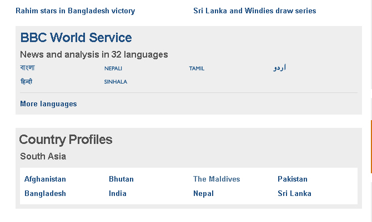
Task: Click 'News and analysis in 32 languages' text
Action: 94,54
